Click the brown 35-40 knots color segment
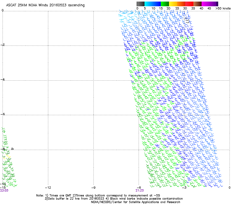 [198, 4]
